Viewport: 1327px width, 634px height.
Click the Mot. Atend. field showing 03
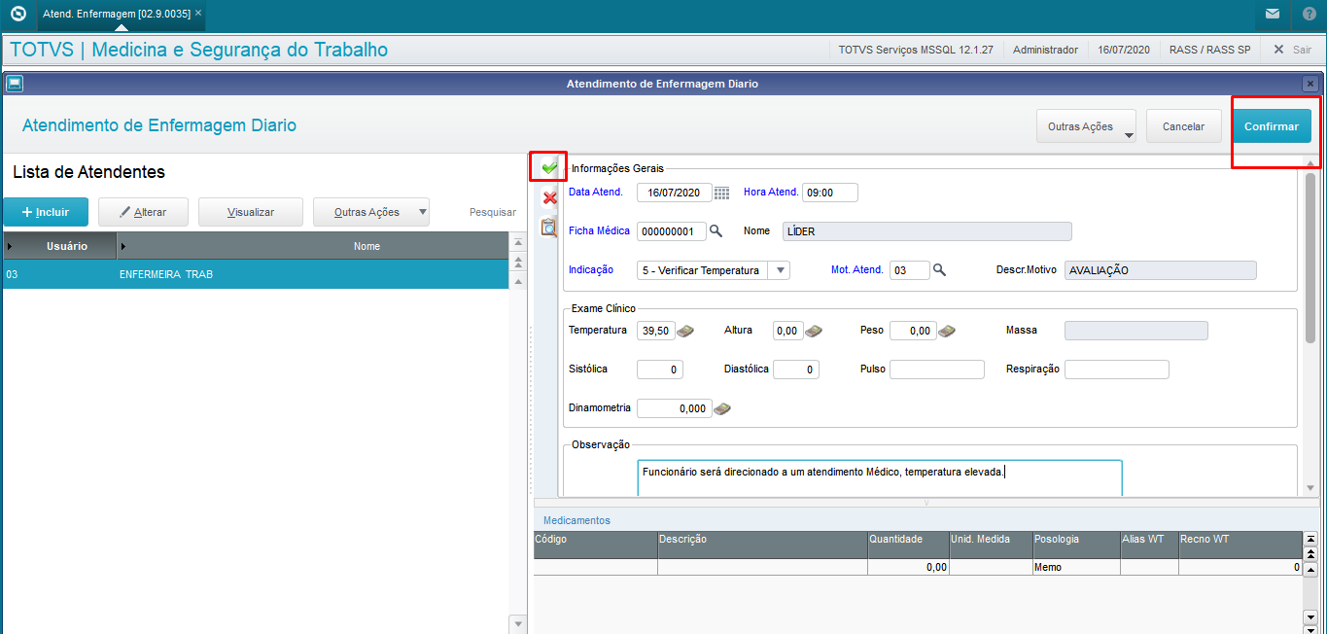point(910,270)
